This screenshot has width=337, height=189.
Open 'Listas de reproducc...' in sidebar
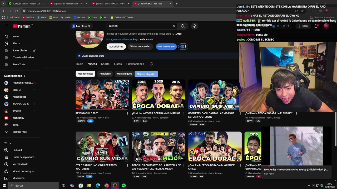click(x=24, y=157)
